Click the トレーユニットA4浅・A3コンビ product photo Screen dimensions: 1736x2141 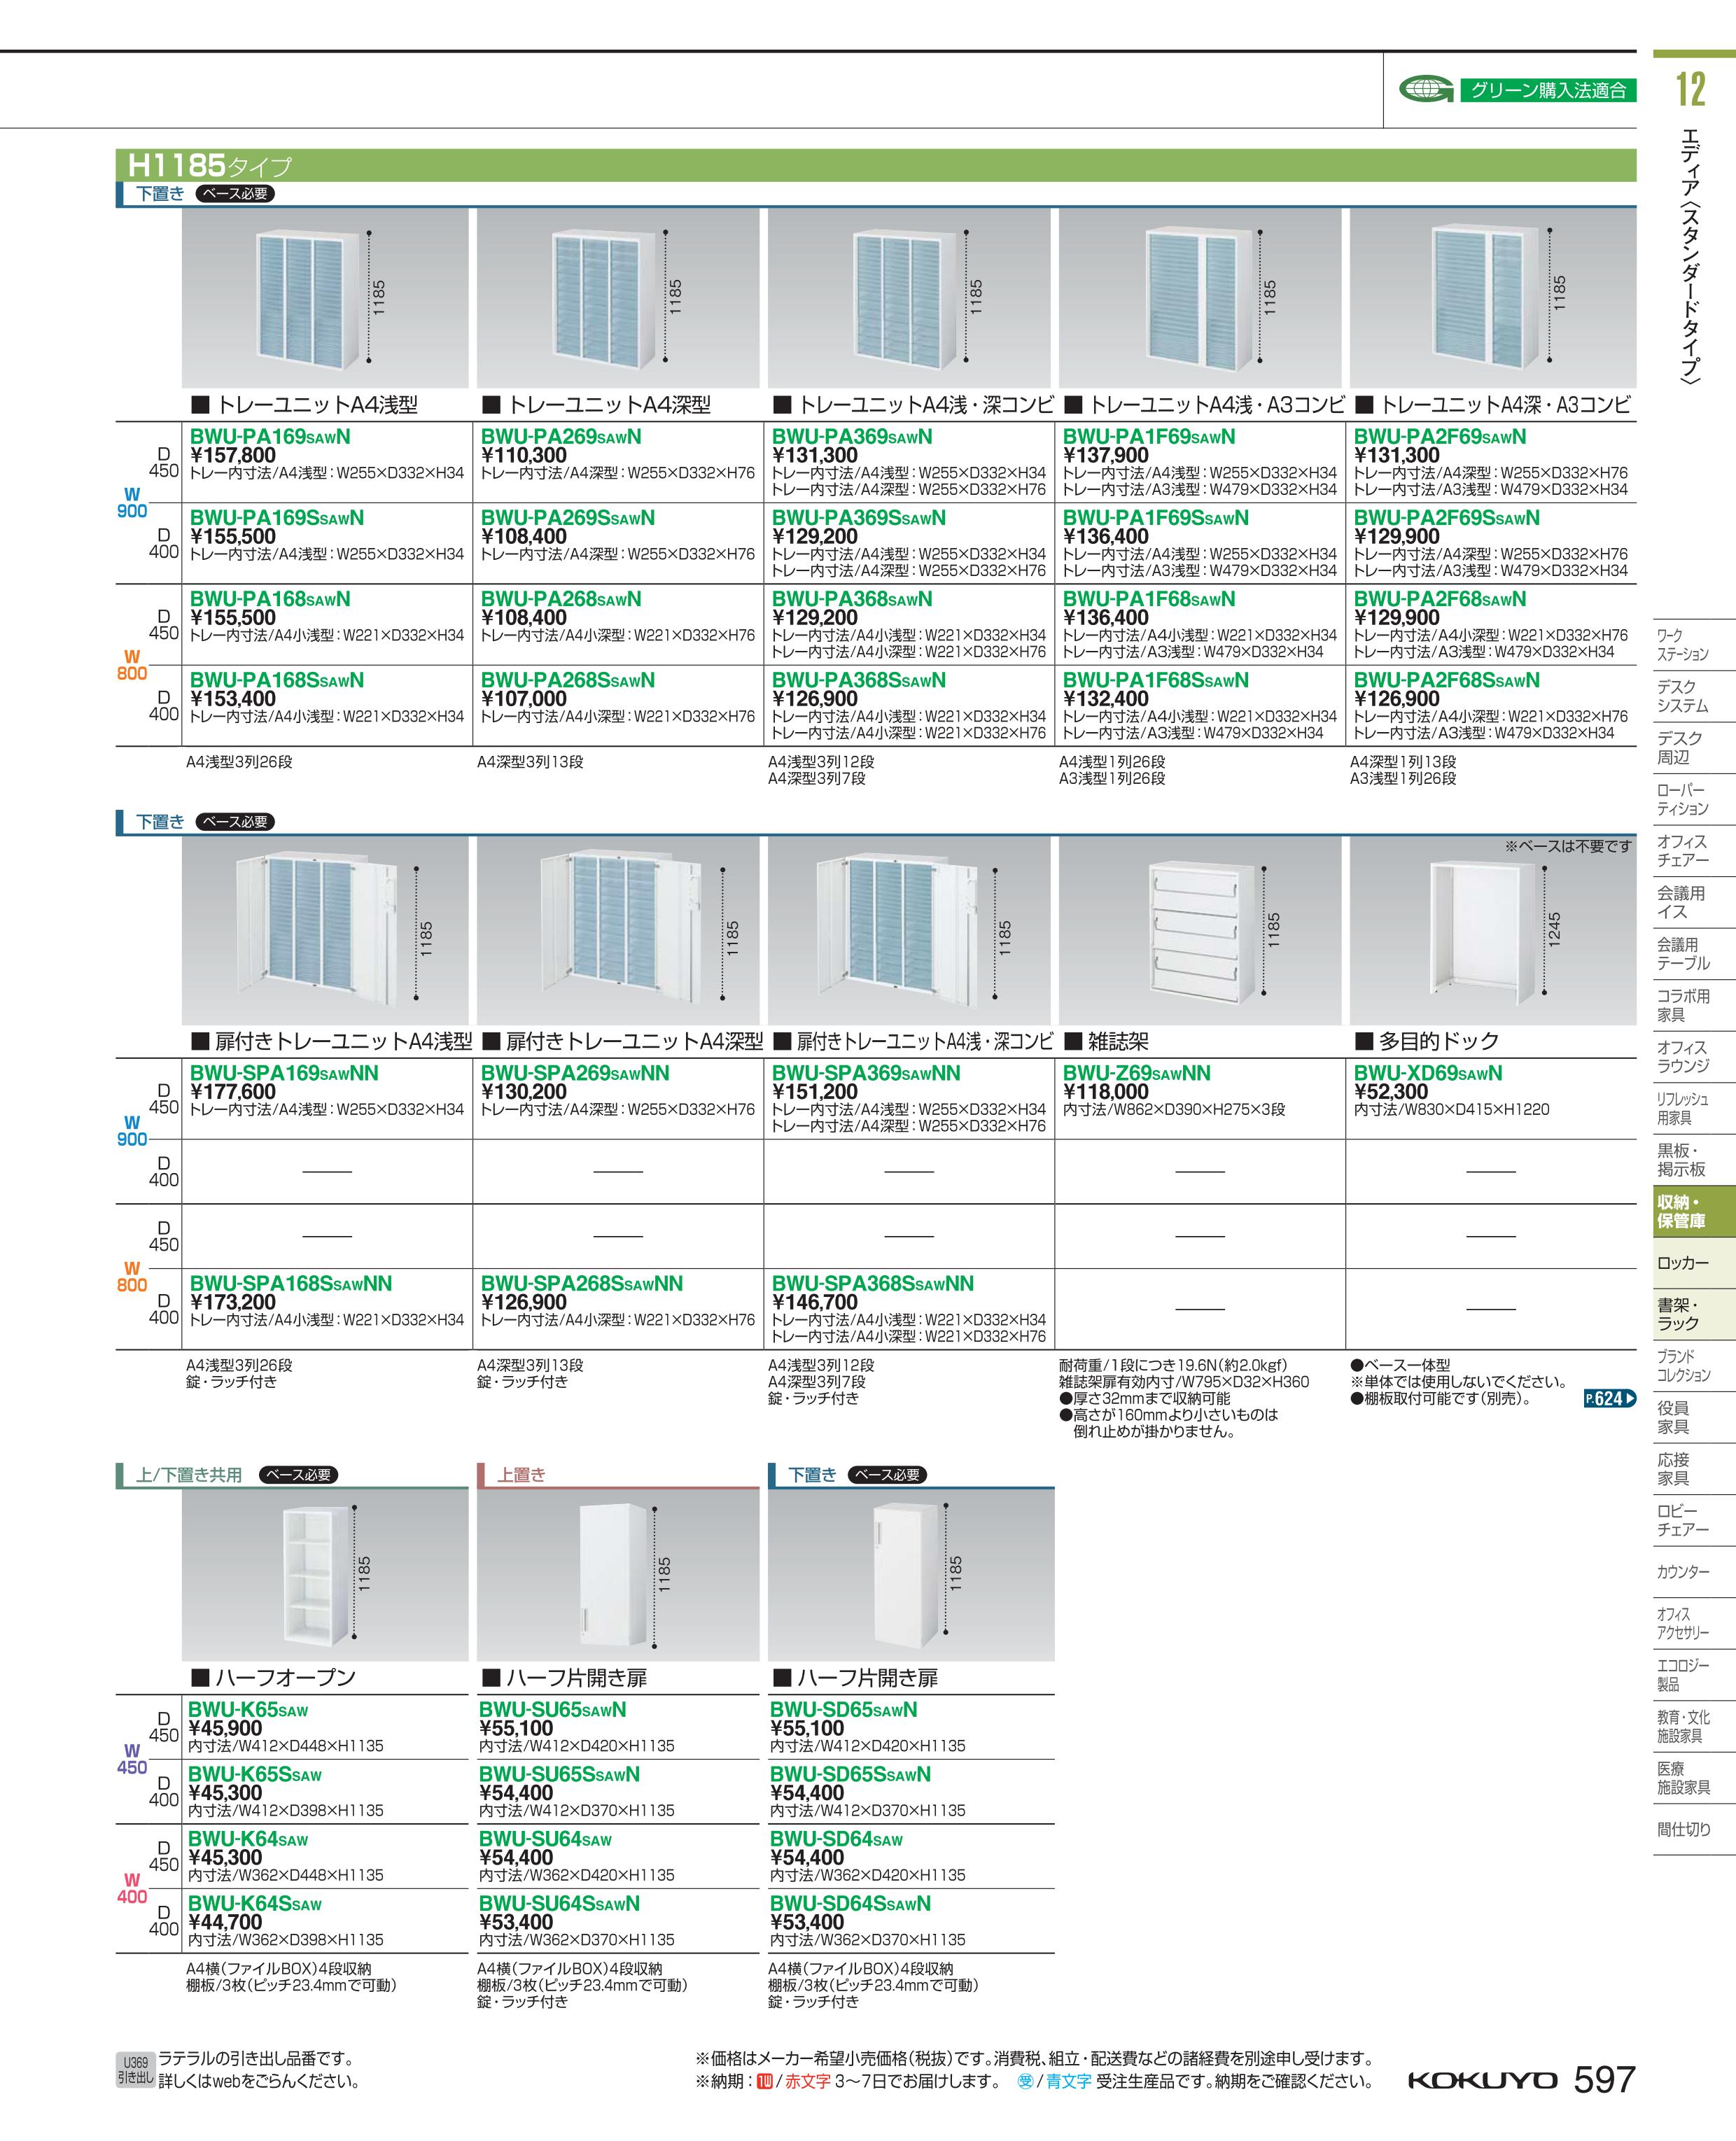coord(1200,298)
